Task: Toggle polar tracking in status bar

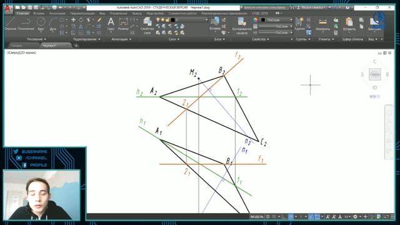Action: [291, 217]
